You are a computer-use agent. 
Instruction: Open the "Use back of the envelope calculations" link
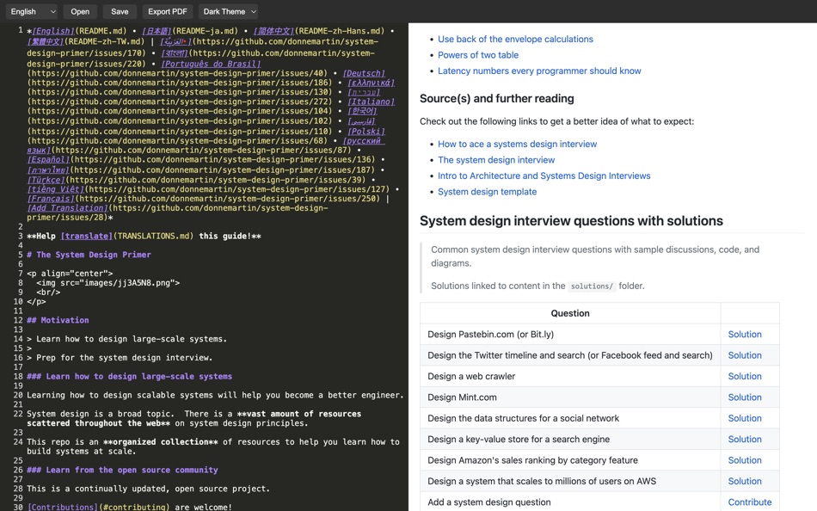pyautogui.click(x=515, y=39)
